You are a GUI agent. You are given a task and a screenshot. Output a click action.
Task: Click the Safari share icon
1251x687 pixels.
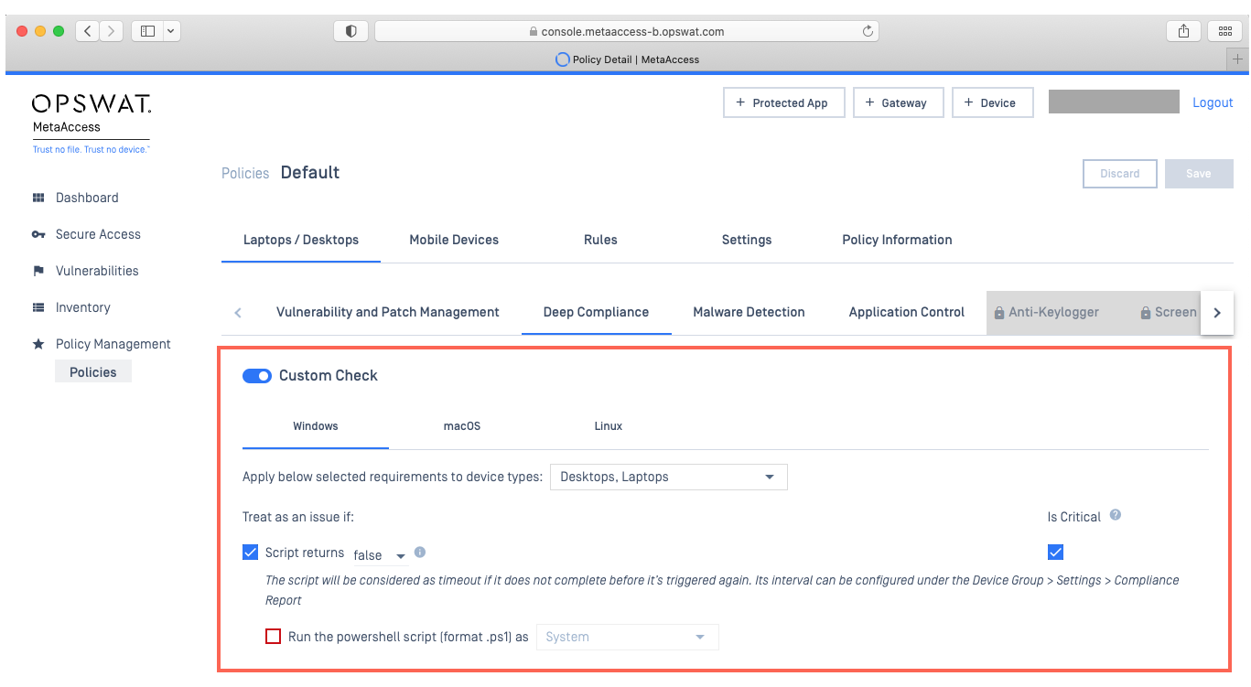[x=1183, y=31]
